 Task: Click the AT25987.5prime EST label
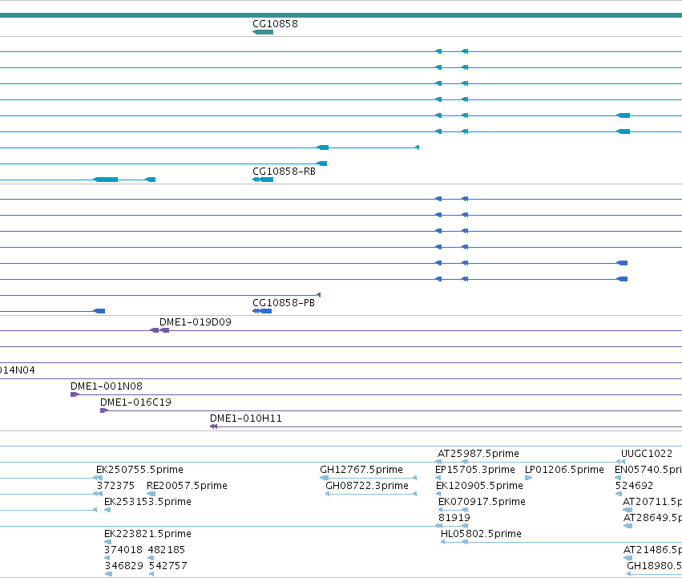point(478,454)
